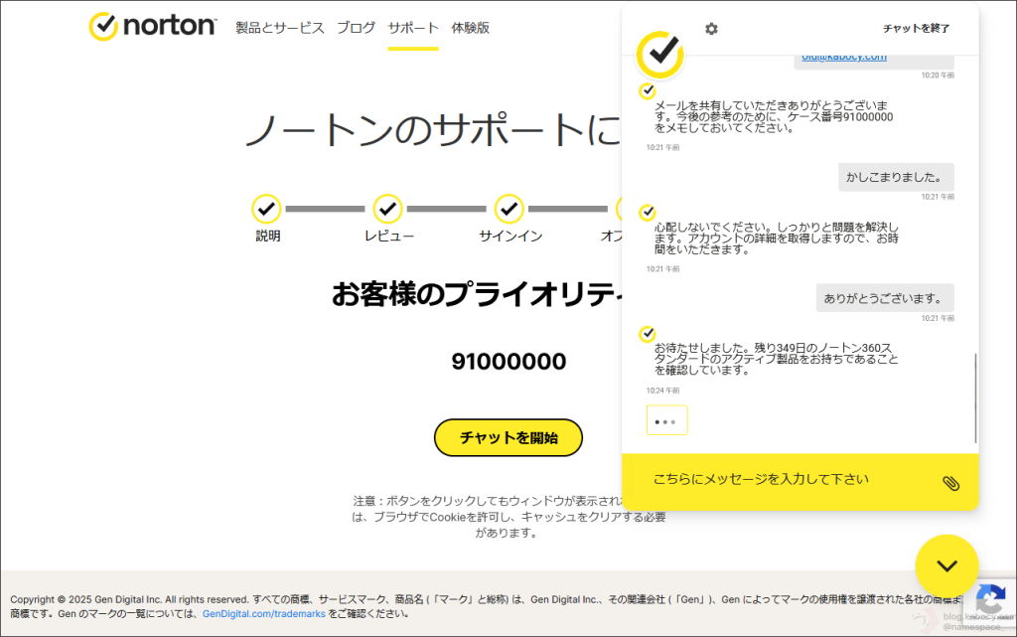Click チャットを終了 to end chat

916,29
